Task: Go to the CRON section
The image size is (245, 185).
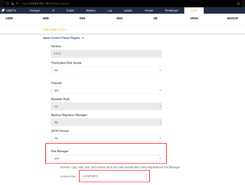Action: [194, 18]
